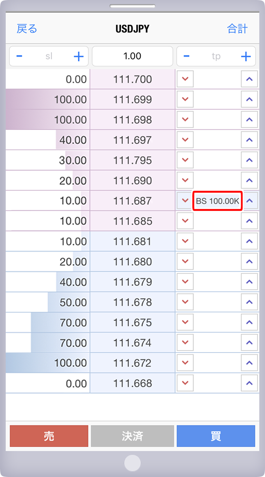
Task: Increase the sl value with plus
Action: (x=79, y=56)
